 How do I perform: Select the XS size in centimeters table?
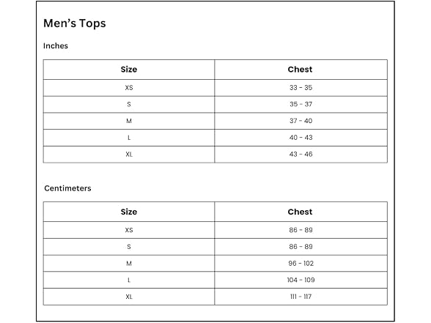coord(129,230)
